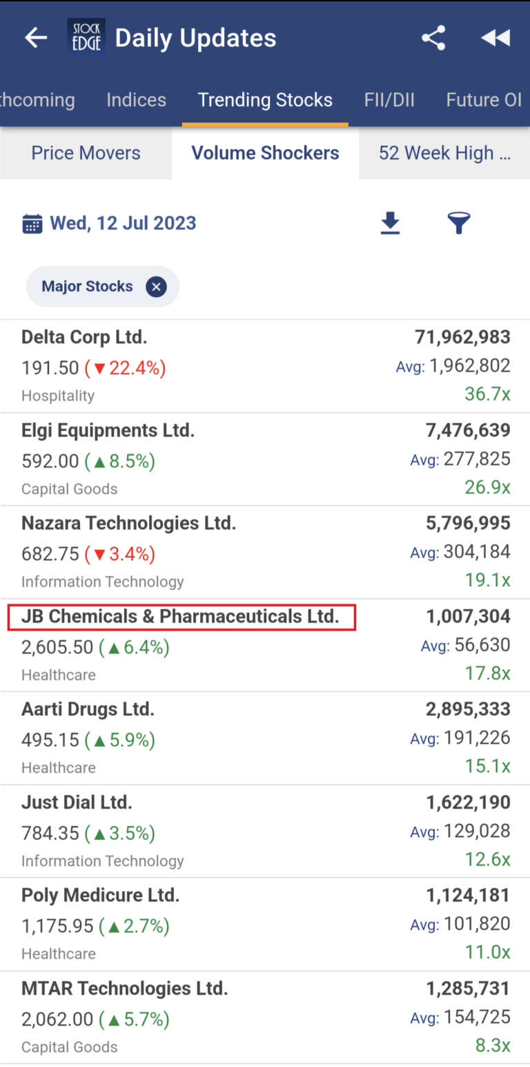Open the filter funnel icon
The width and height of the screenshot is (530, 1067).
459,223
